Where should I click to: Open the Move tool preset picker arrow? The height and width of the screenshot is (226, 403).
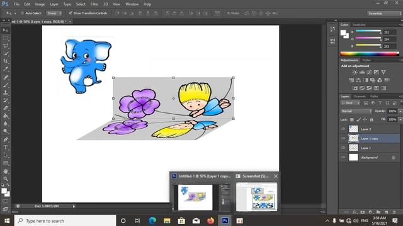[x=15, y=13]
